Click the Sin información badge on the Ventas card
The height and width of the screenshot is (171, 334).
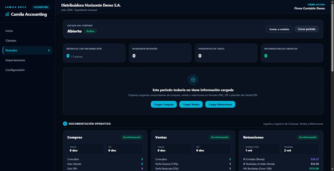220,137
